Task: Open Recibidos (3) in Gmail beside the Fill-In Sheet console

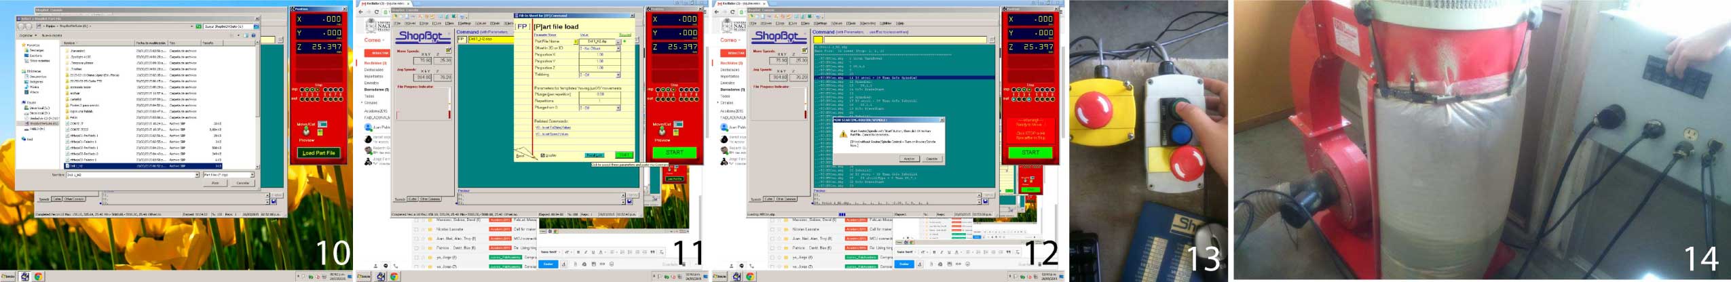Action: pyautogui.click(x=375, y=63)
